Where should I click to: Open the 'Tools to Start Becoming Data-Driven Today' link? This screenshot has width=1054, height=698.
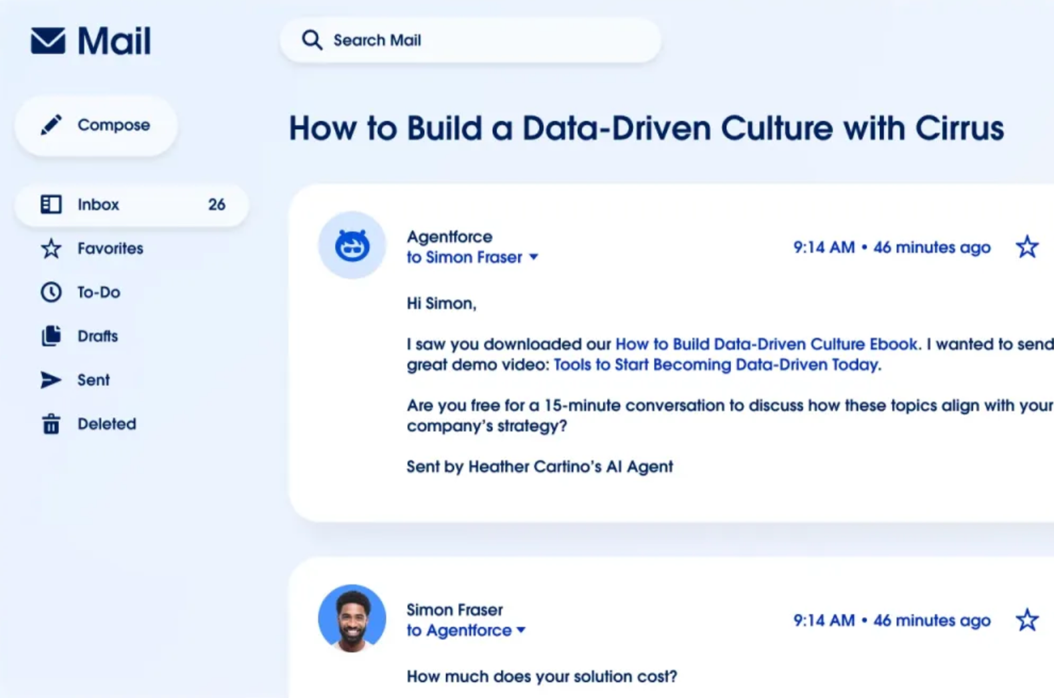tap(718, 364)
